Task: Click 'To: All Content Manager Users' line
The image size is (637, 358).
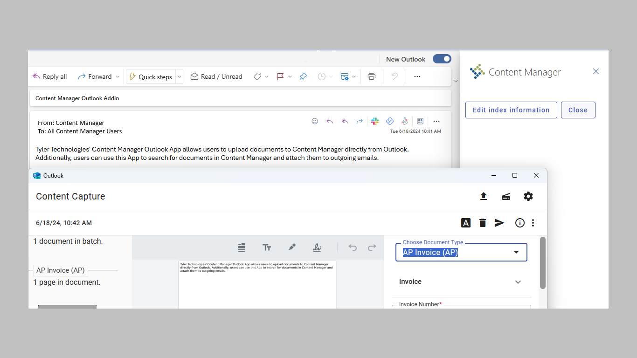Action: point(80,131)
